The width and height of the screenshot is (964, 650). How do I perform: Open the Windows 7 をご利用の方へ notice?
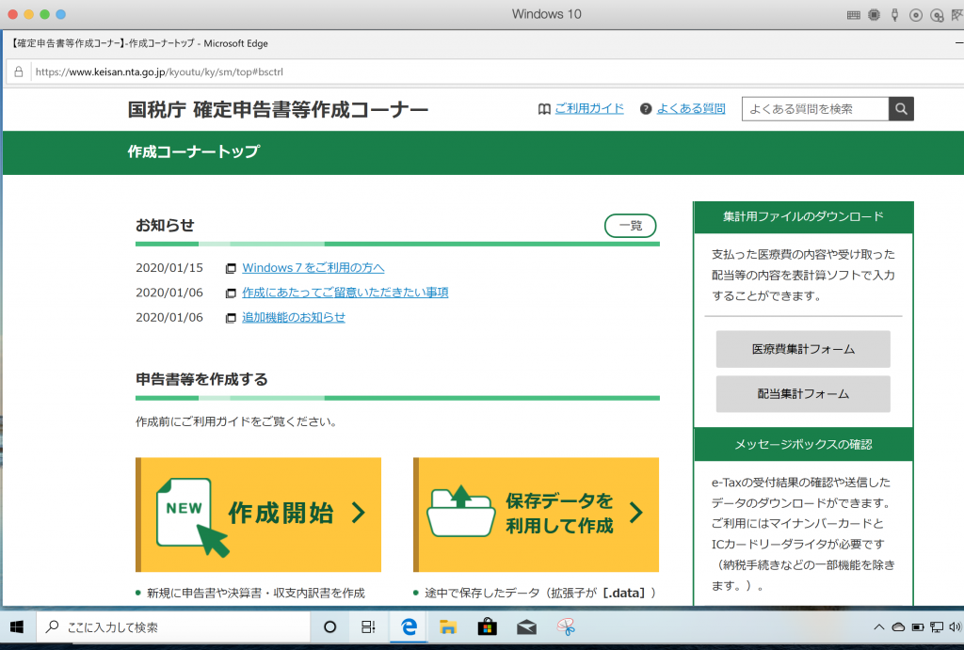tap(313, 268)
